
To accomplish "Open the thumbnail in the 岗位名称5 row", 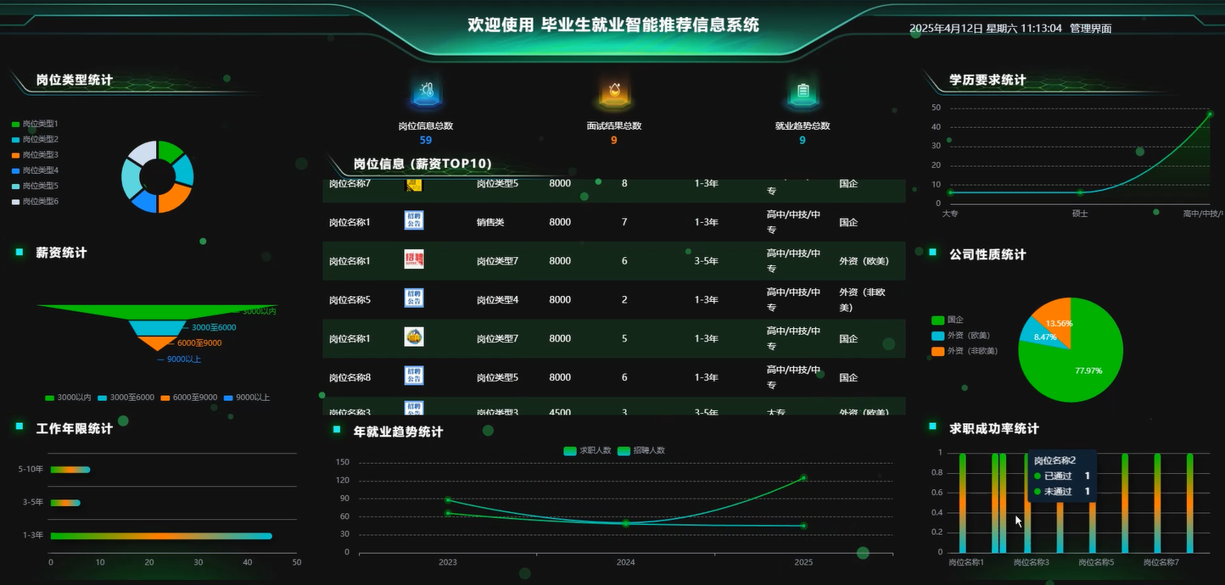I will (414, 299).
